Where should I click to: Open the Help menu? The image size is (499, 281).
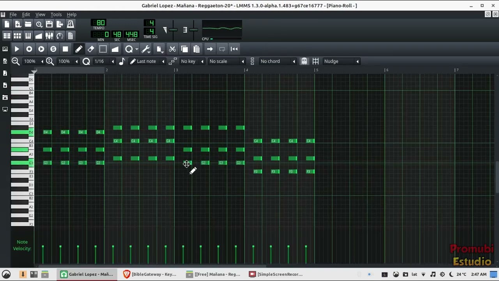coord(71,14)
